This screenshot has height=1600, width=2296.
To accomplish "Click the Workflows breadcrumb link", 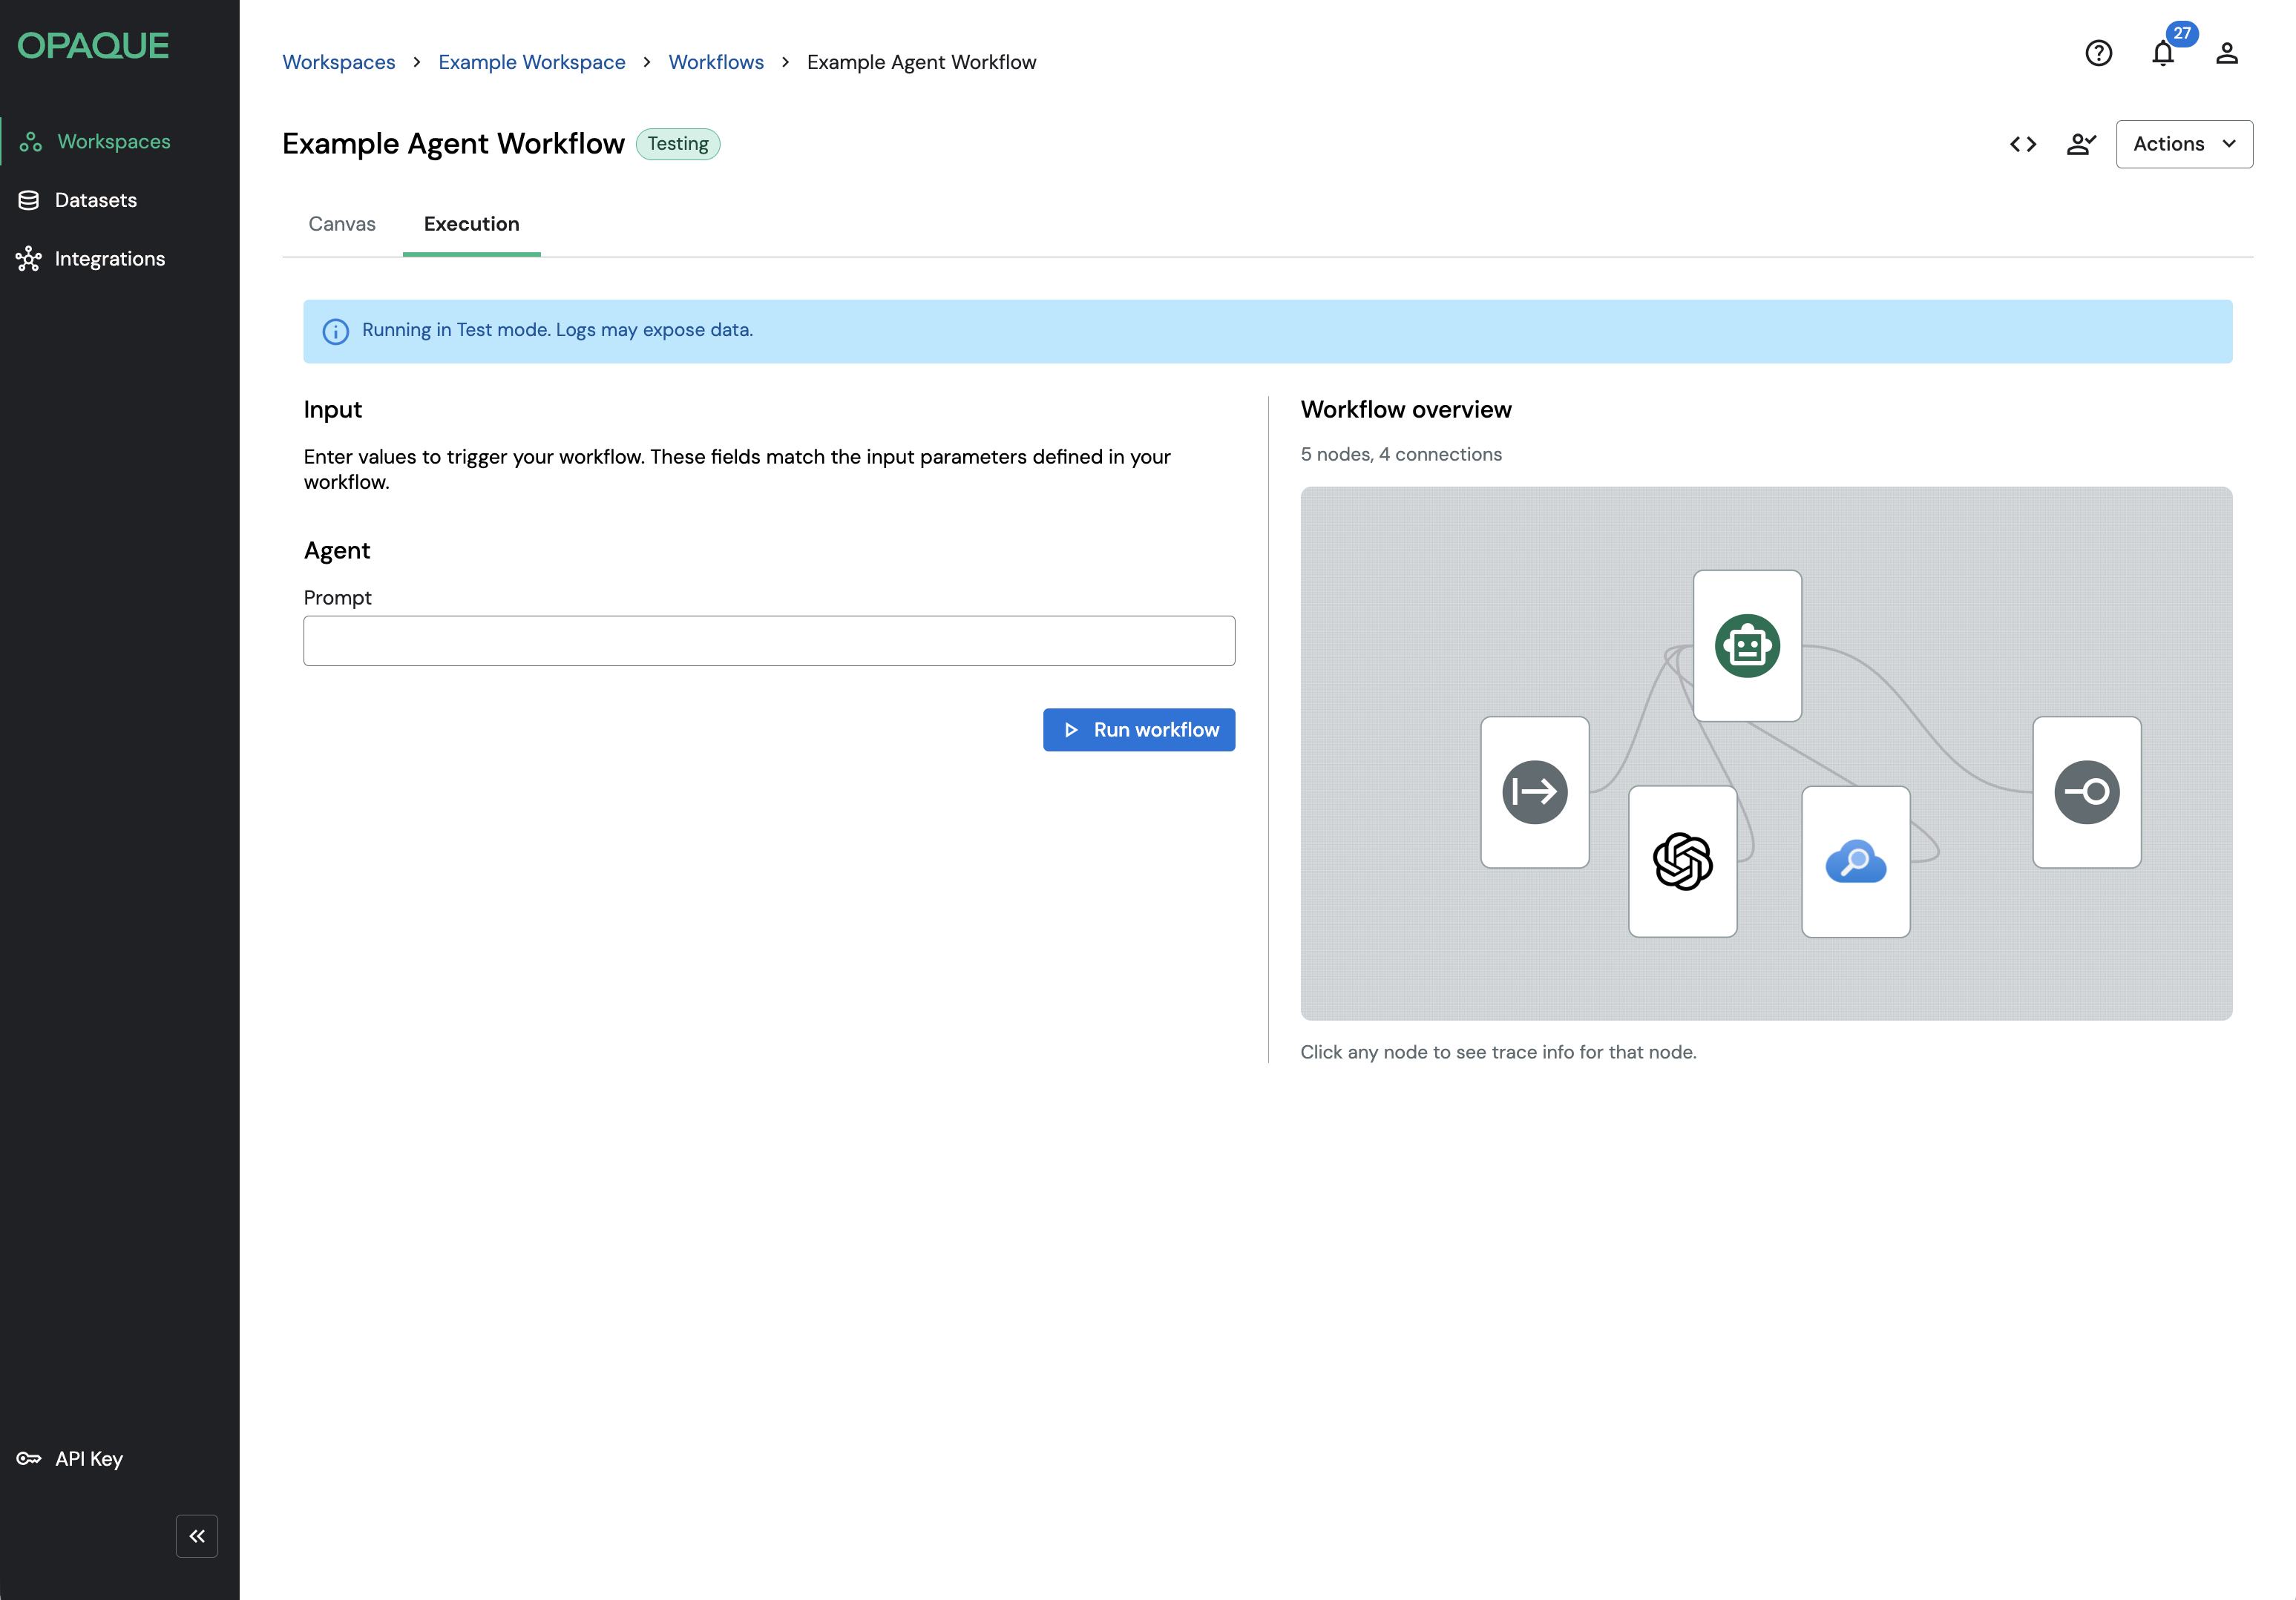I will [715, 62].
